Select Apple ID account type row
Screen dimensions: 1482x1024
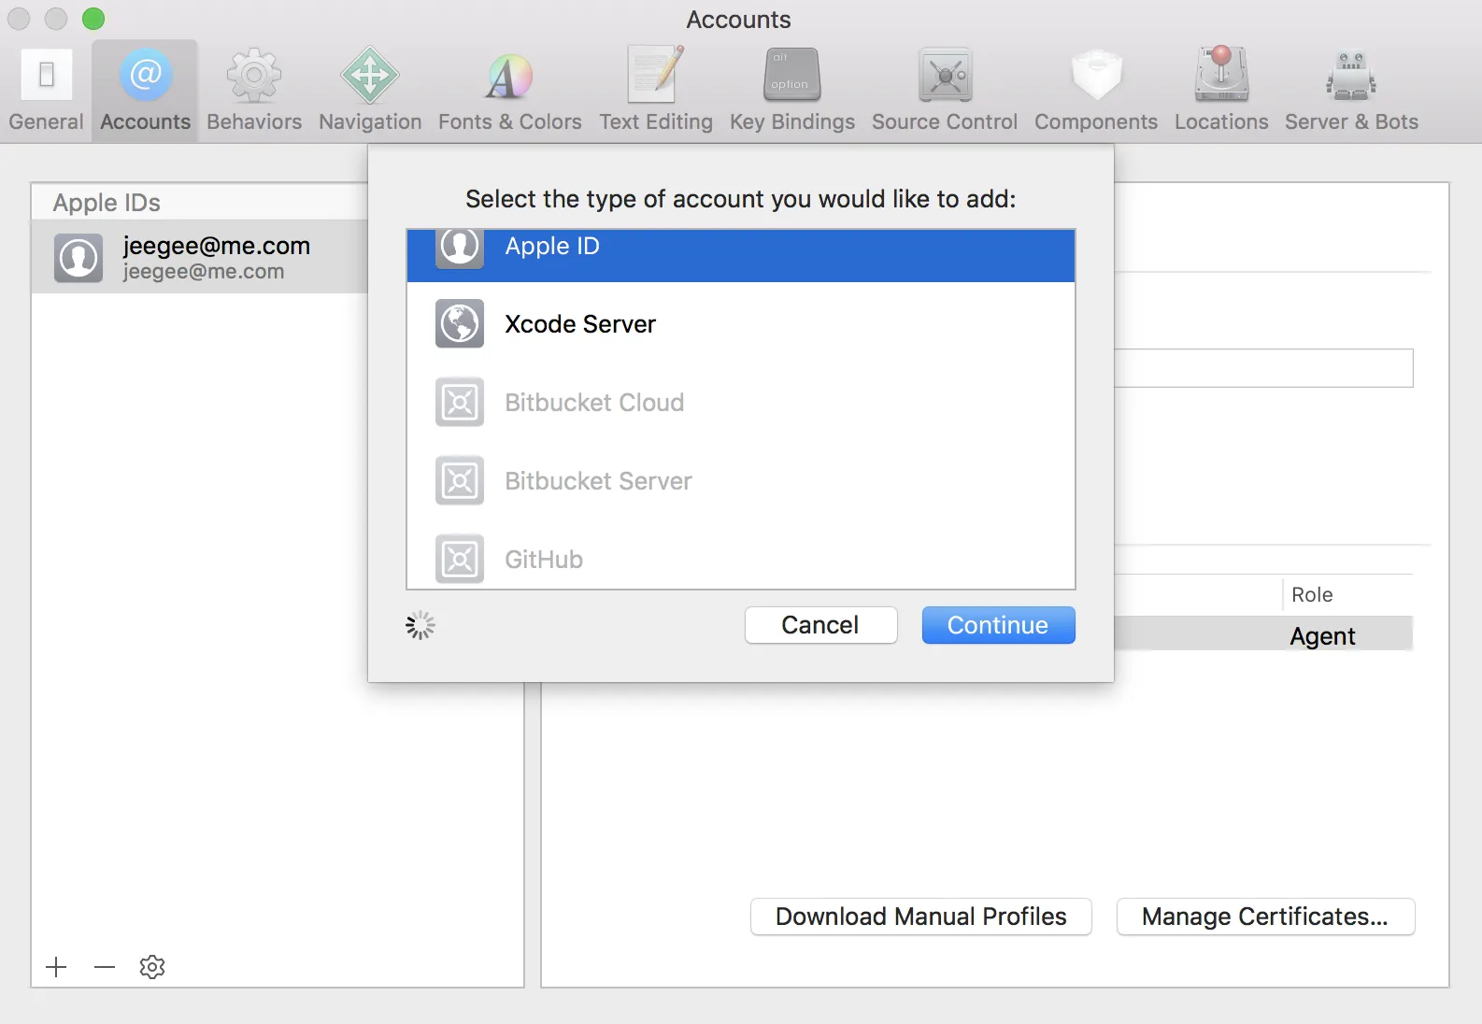click(741, 255)
